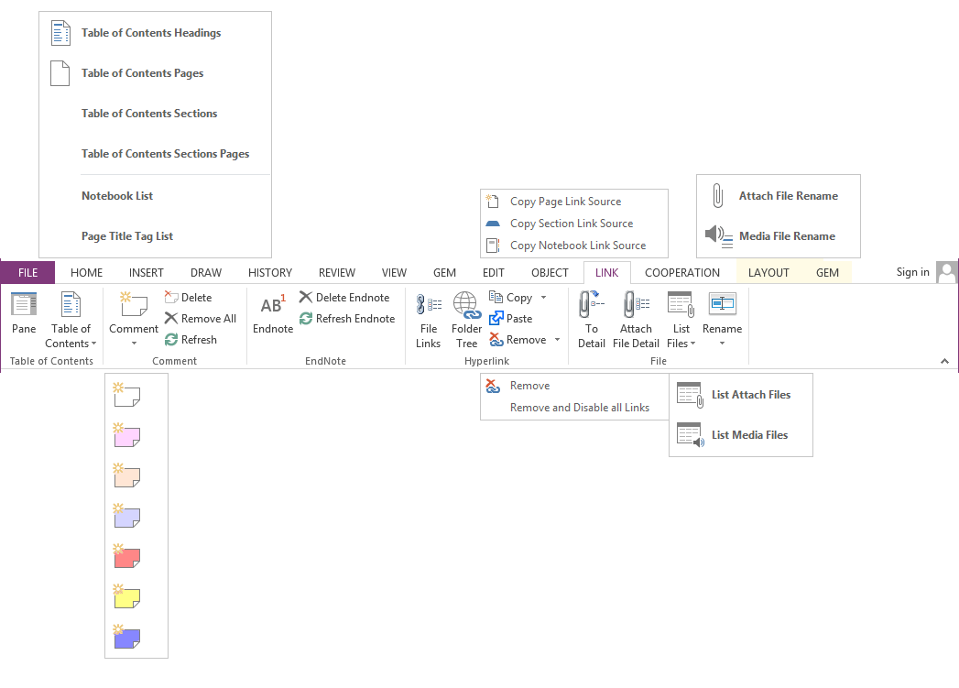
Task: Open the FILE tab
Action: 27,273
